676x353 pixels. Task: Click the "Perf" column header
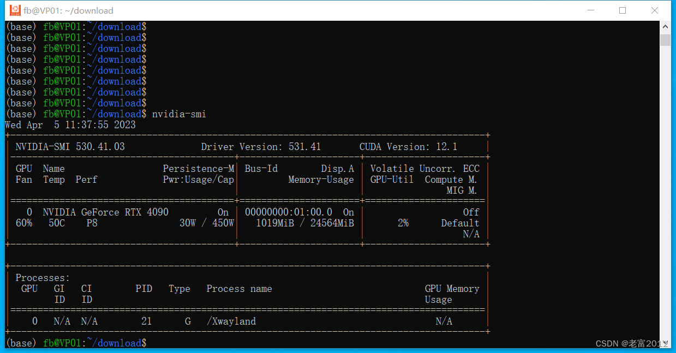(x=87, y=180)
